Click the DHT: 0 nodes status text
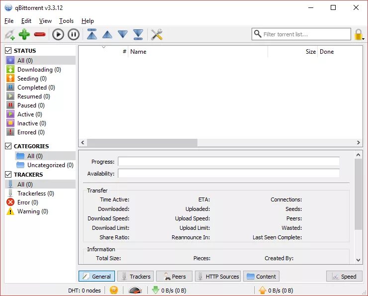Image resolution: width=368 pixels, height=296 pixels. [x=85, y=291]
